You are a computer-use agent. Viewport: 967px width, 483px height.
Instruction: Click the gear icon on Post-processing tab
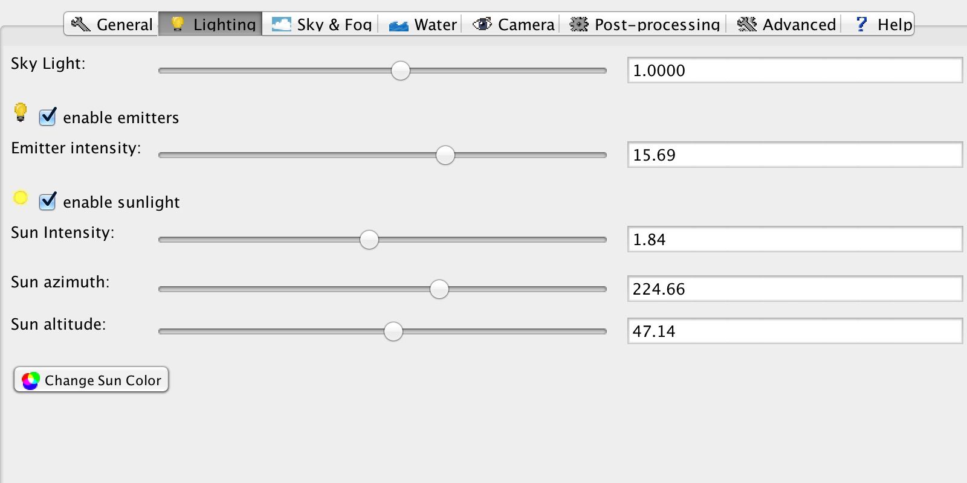point(579,24)
